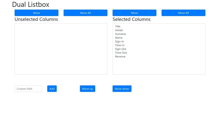Select the Time-Out list item
This screenshot has width=220, height=123.
point(121,53)
